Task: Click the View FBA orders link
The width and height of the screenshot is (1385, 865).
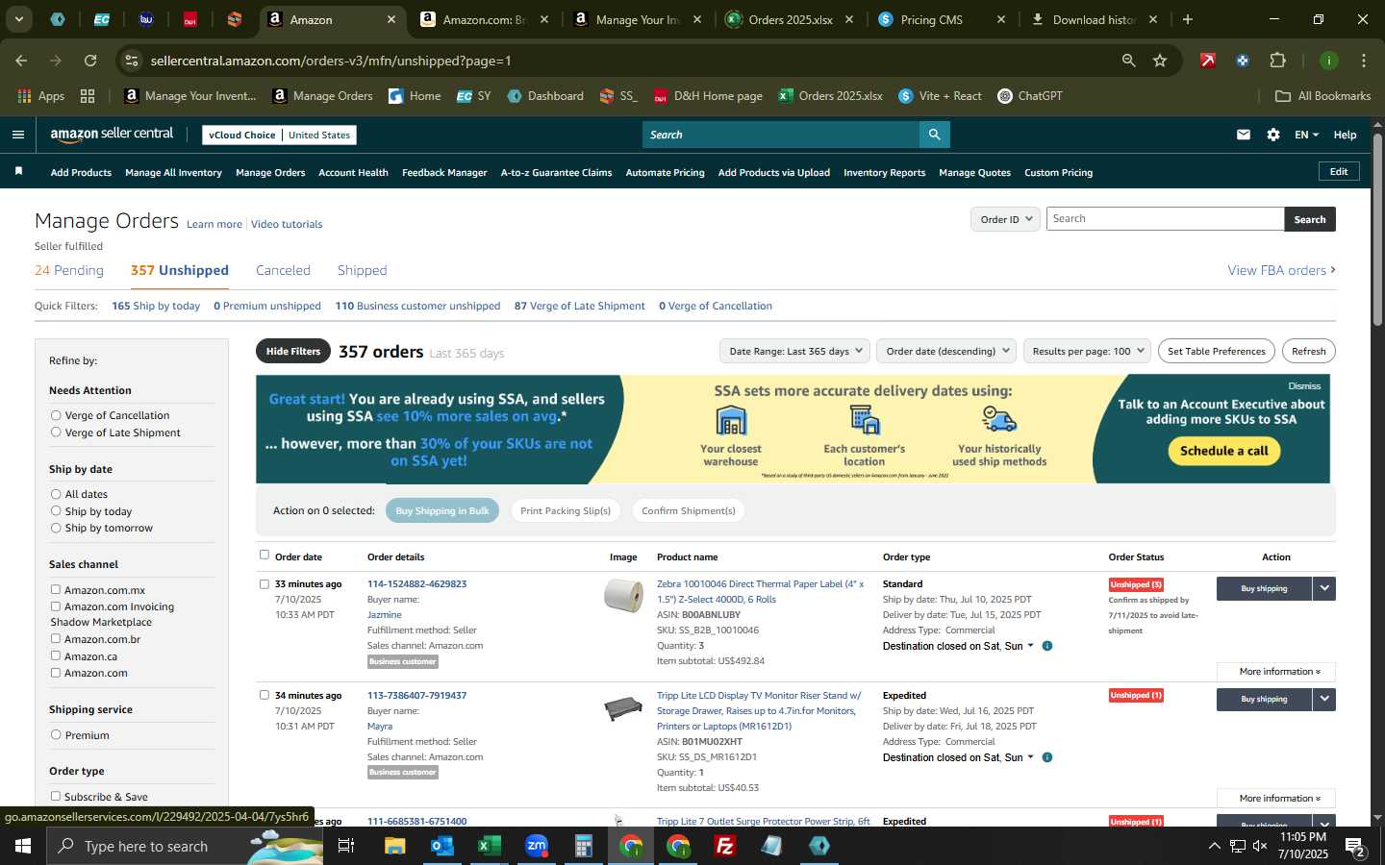Action: click(x=1281, y=270)
